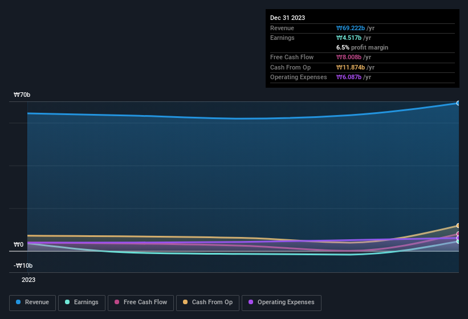Click the Dec 31 2023 tooltip date
Screen dimensions: 468x319
point(287,18)
